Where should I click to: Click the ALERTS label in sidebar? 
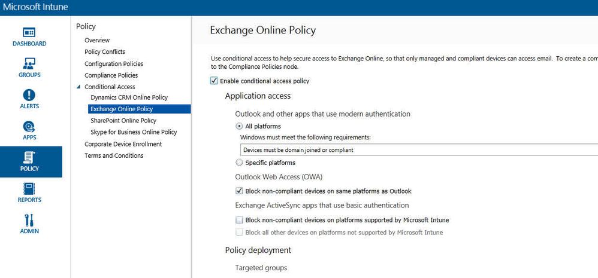click(29, 106)
